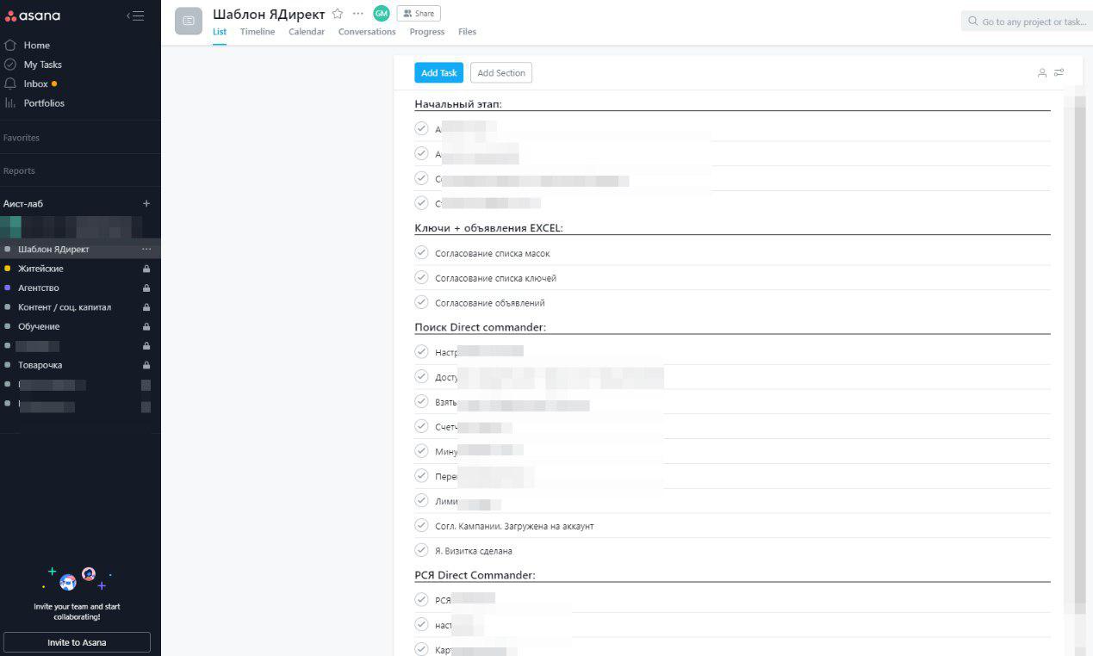Mark 'Согласование списка масок' task complete
The image size is (1093, 656).
421,253
